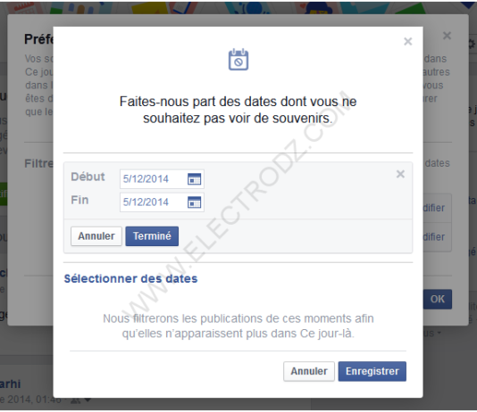477x412 pixels.
Task: Click Annuler beside Enregistrer
Action: pos(309,371)
